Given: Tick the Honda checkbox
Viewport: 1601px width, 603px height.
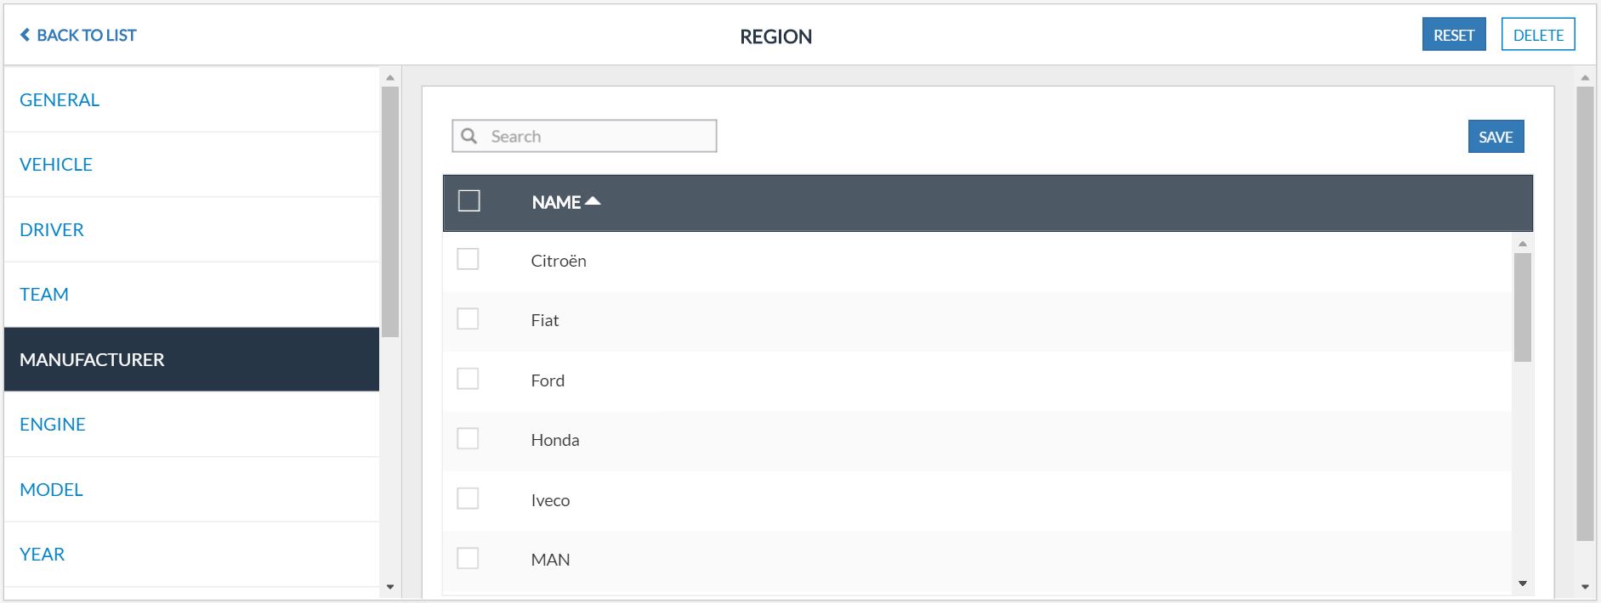Looking at the screenshot, I should [x=468, y=438].
